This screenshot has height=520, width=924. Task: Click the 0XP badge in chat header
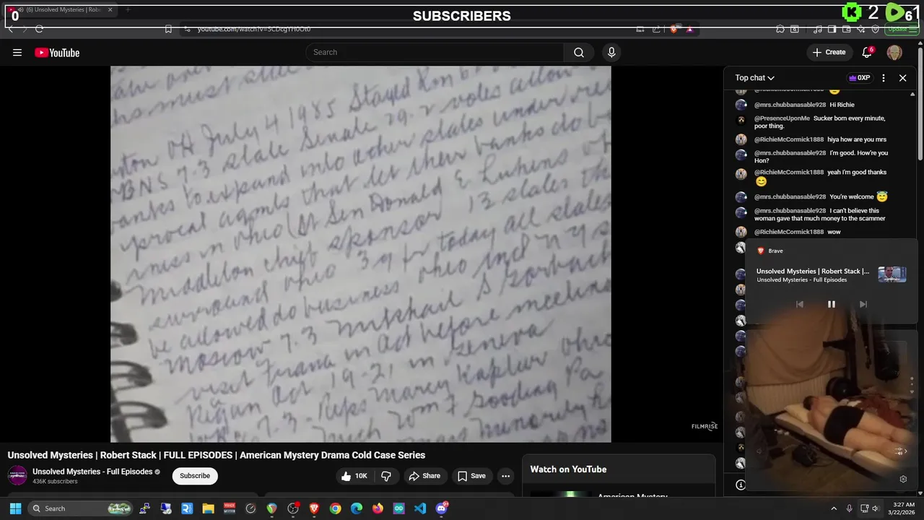(859, 78)
